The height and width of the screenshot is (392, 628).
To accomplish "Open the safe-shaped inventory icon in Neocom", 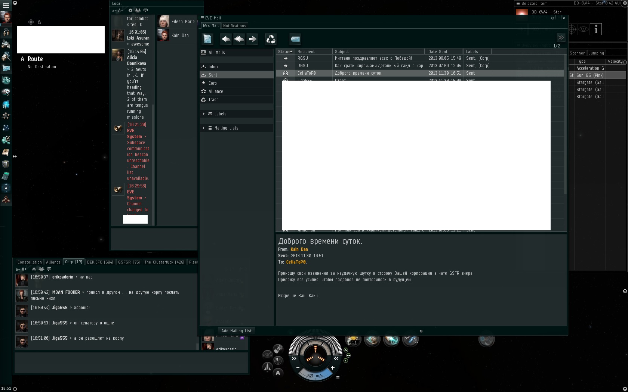I will coord(6,164).
